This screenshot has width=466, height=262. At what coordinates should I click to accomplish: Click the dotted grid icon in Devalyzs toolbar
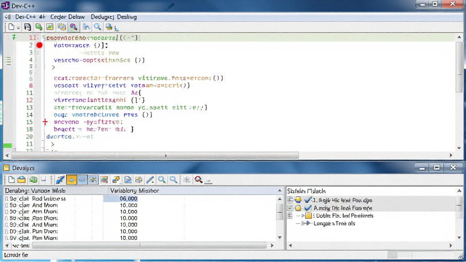[187, 179]
